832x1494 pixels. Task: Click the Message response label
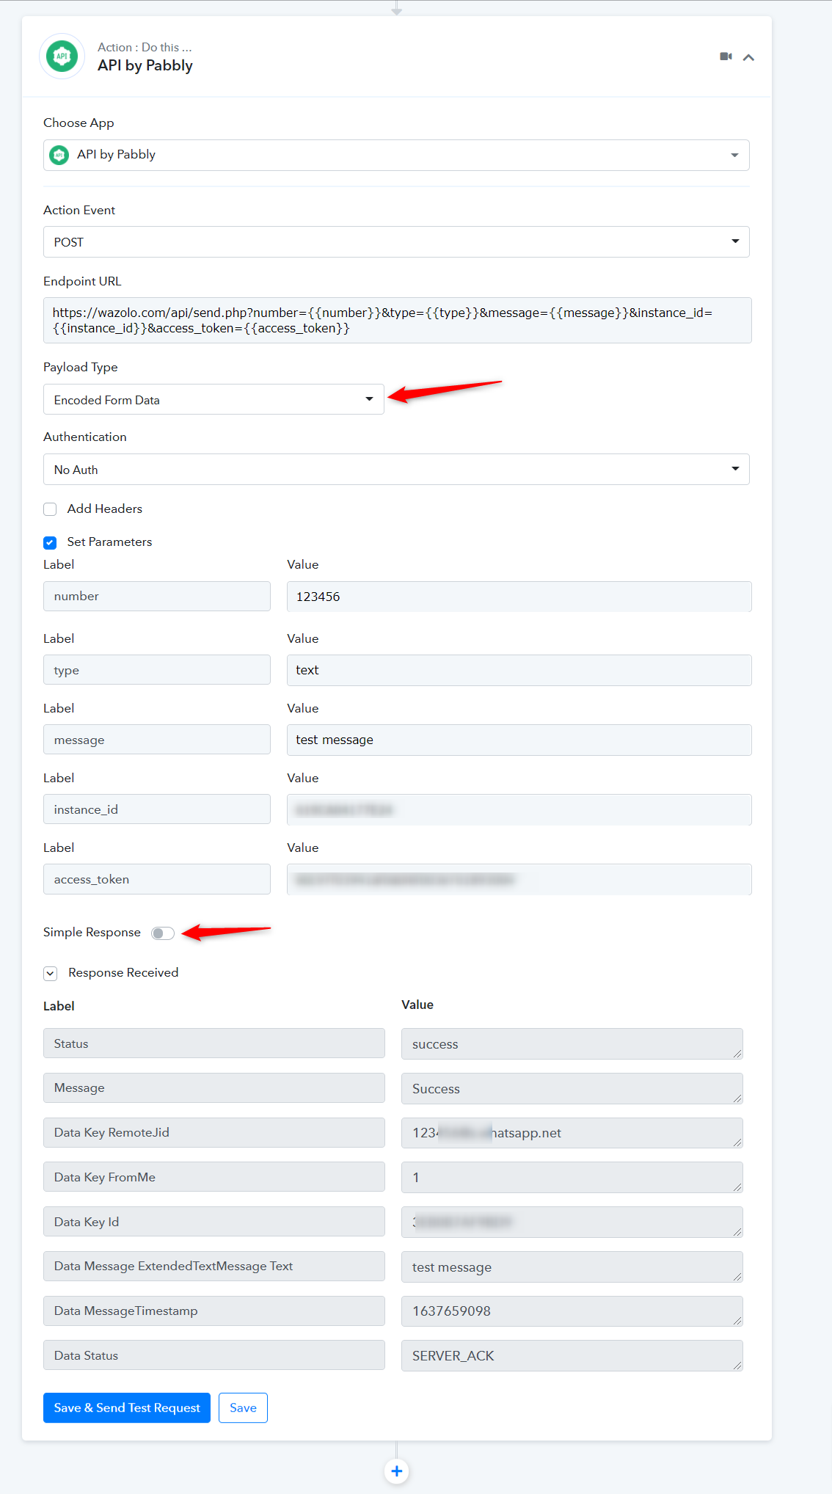(x=214, y=1088)
